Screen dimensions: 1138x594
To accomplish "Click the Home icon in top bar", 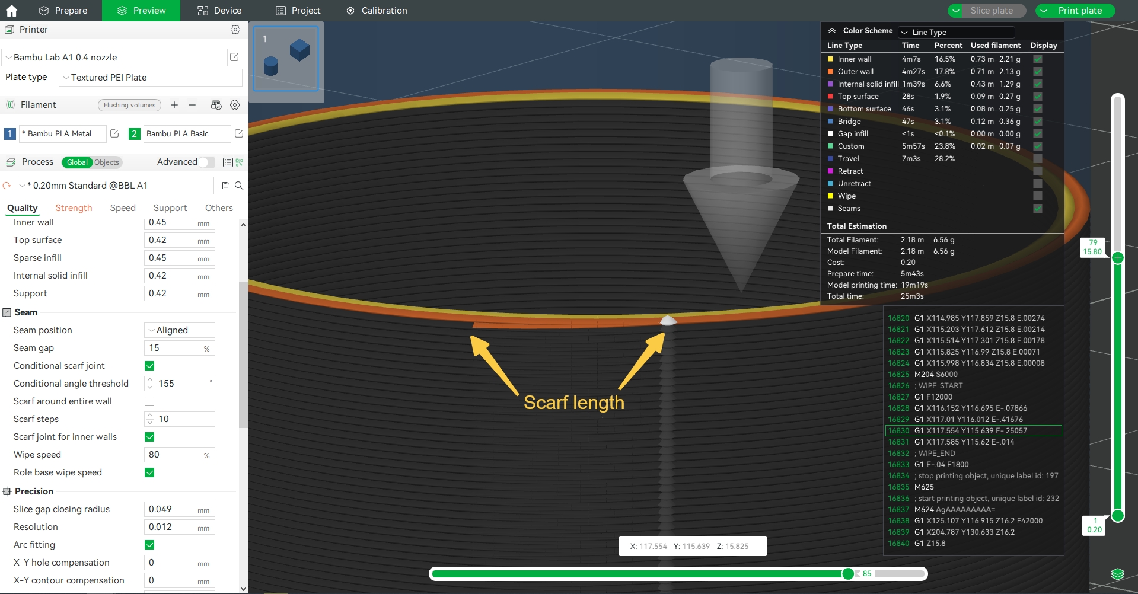I will click(11, 11).
